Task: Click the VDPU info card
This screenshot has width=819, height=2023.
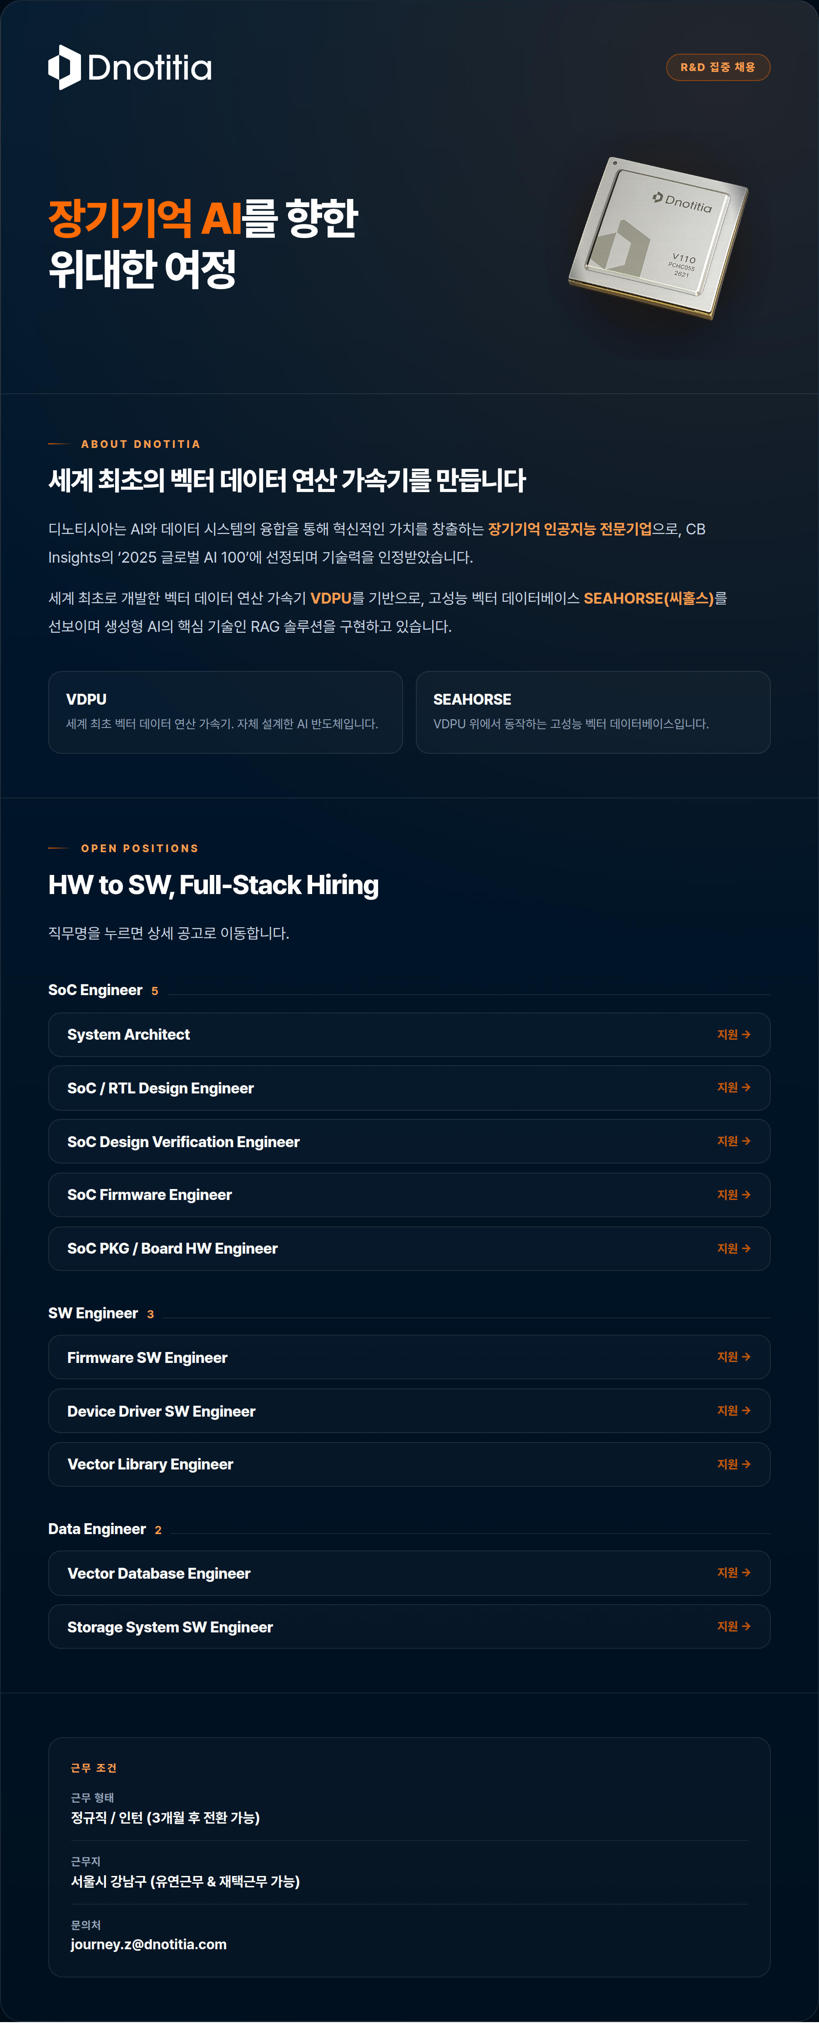Action: 225,712
